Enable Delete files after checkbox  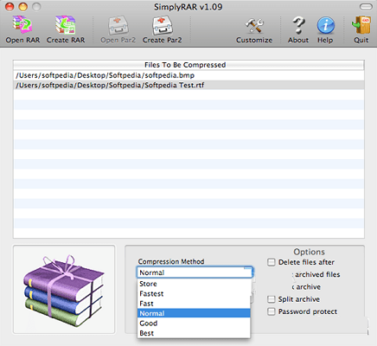(272, 262)
